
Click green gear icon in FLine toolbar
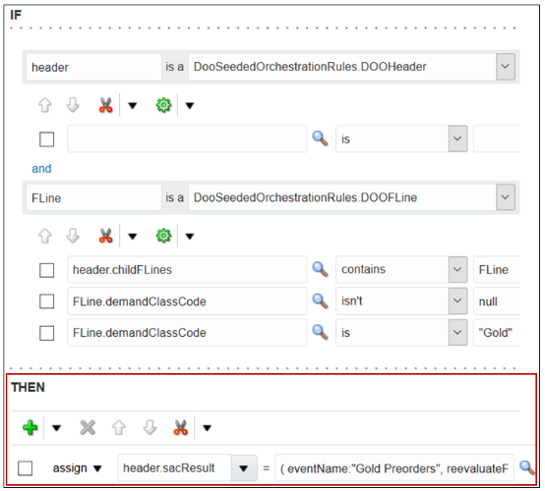(163, 236)
